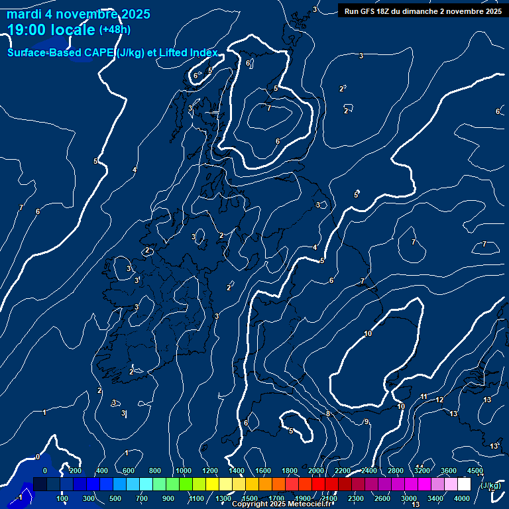Click the "Run GFS 18Z du dimanche 2 novembre 2025" banner

(423, 11)
